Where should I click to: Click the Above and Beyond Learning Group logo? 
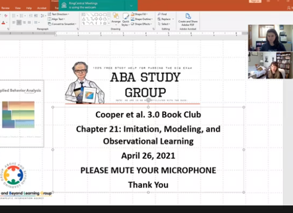click(26, 181)
